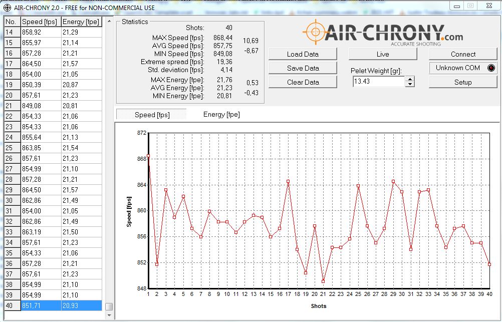Select shot 36 speed cell 857,28

coord(41,263)
